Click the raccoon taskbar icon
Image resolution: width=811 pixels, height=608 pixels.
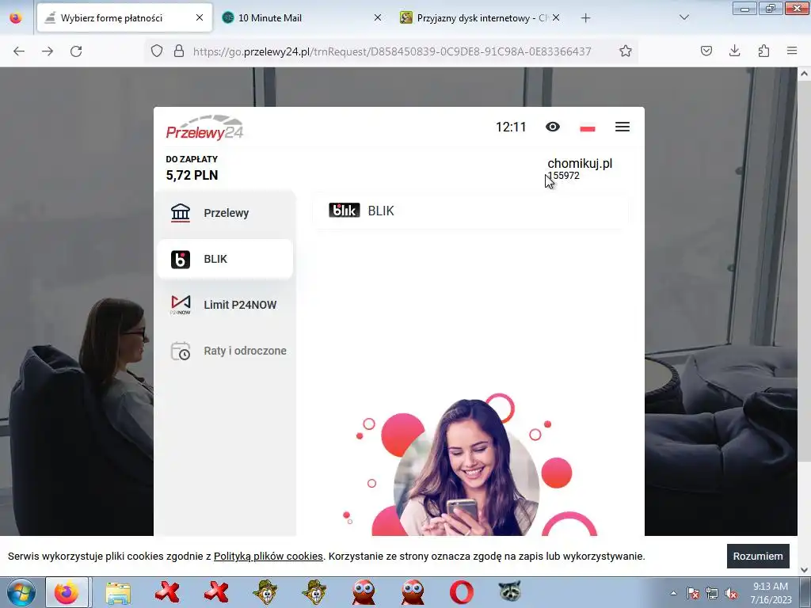coord(510,592)
